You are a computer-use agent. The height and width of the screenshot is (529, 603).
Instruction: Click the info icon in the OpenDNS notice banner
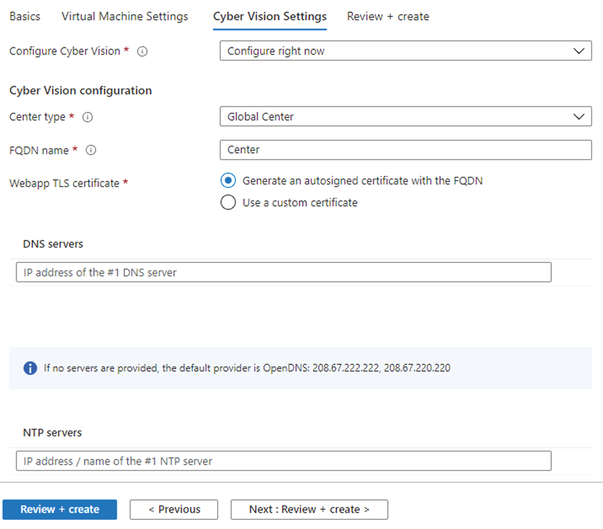click(x=30, y=368)
